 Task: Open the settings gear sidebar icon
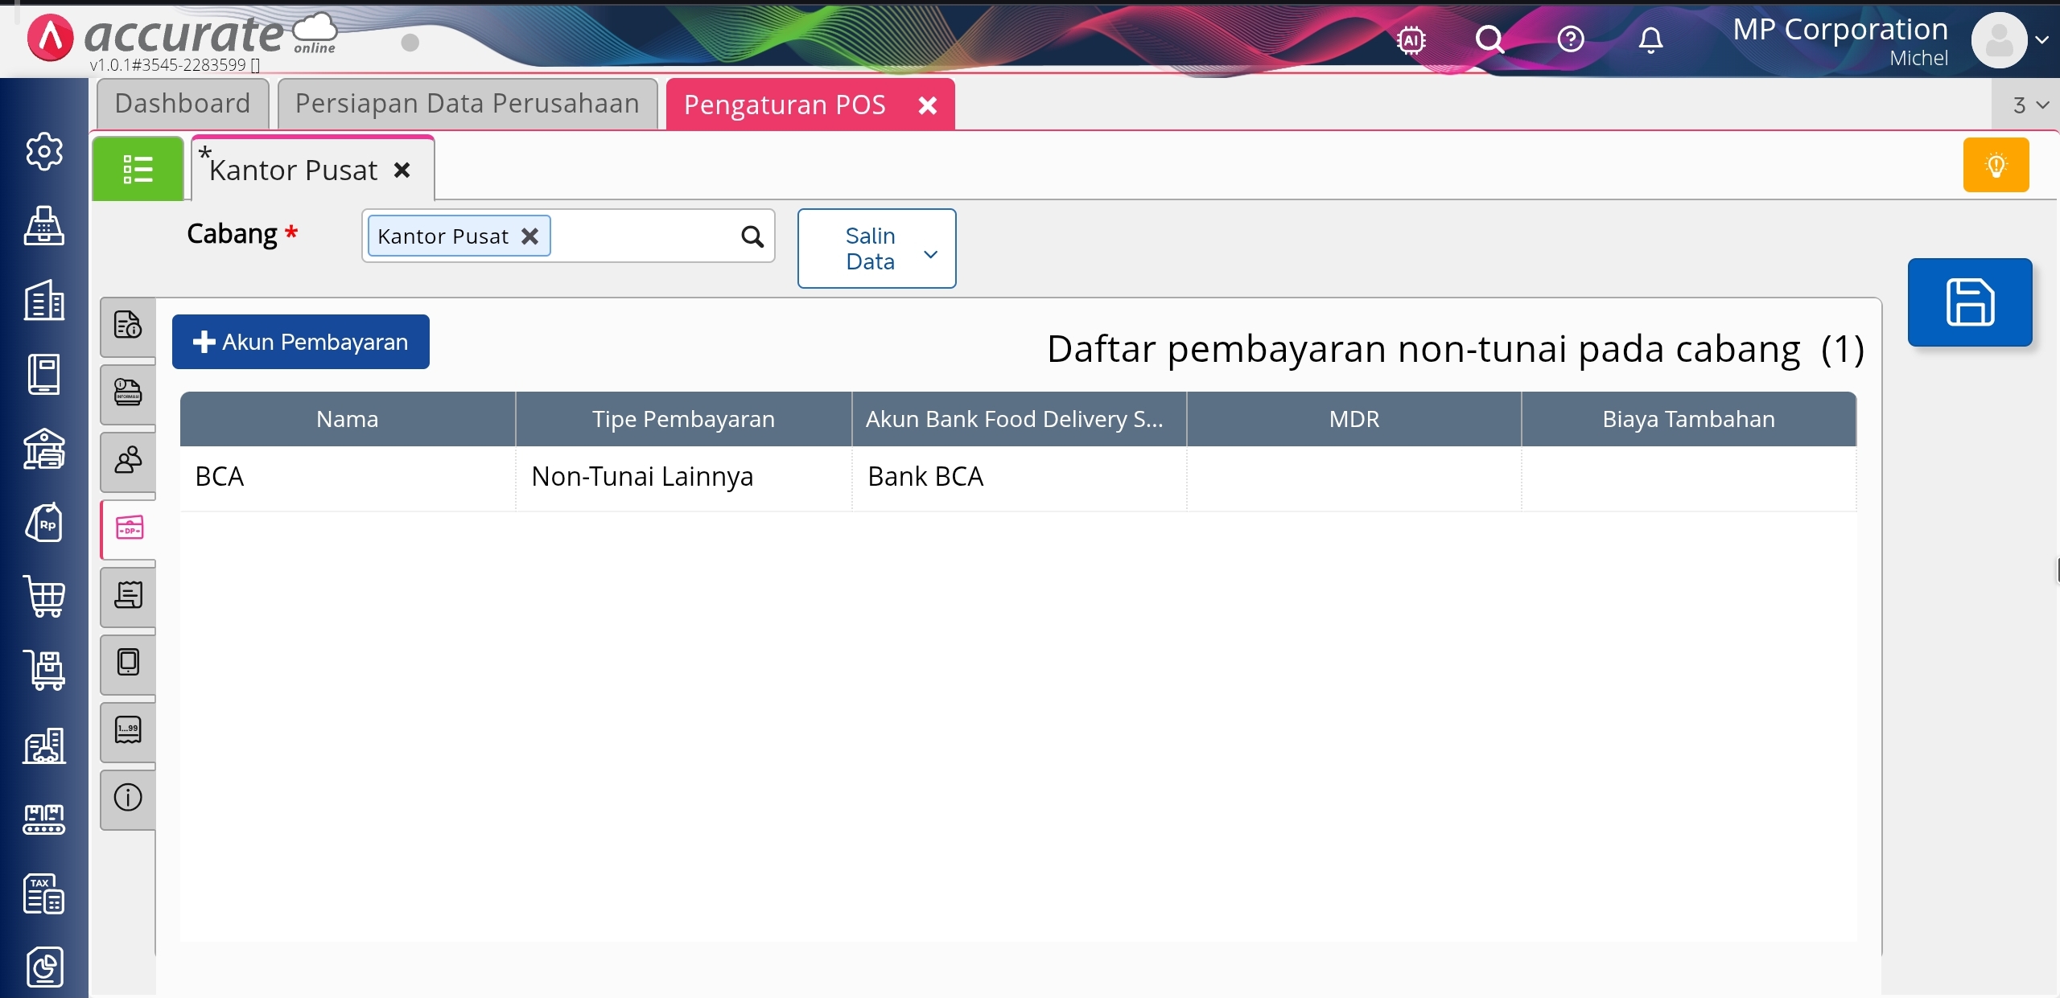(x=44, y=151)
